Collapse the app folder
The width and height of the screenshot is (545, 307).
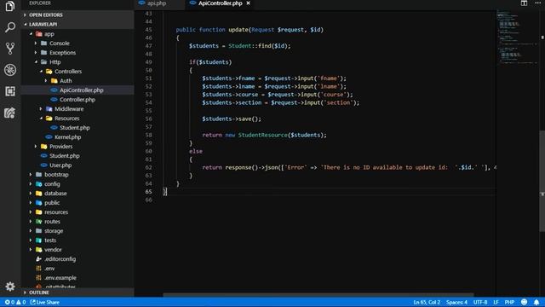pyautogui.click(x=49, y=34)
